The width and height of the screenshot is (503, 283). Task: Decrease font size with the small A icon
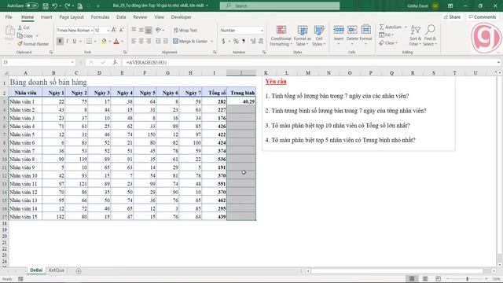[121, 30]
